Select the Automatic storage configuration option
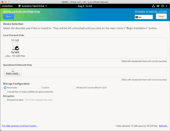The image size is (170, 131). 5,88
